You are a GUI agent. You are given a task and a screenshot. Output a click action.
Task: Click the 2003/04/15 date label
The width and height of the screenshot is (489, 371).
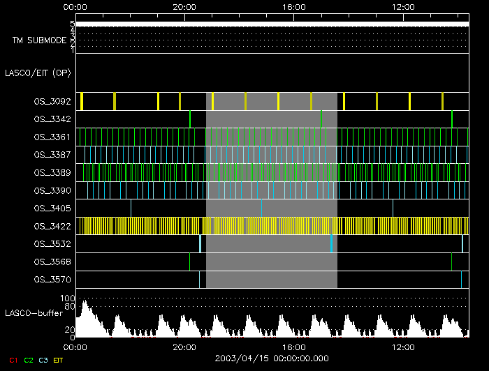click(x=272, y=358)
